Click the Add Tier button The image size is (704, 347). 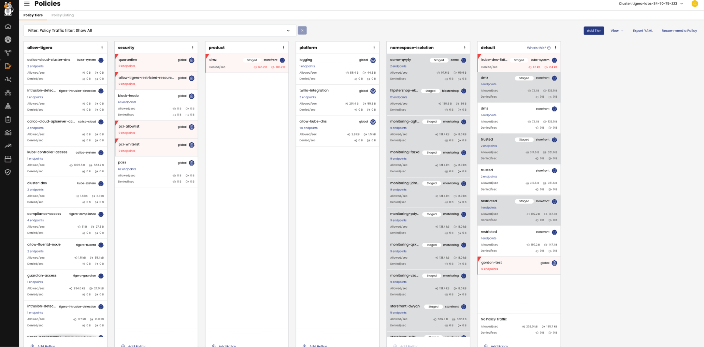tap(593, 31)
